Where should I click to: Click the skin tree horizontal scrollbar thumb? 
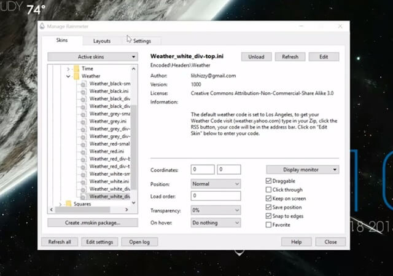pos(82,210)
